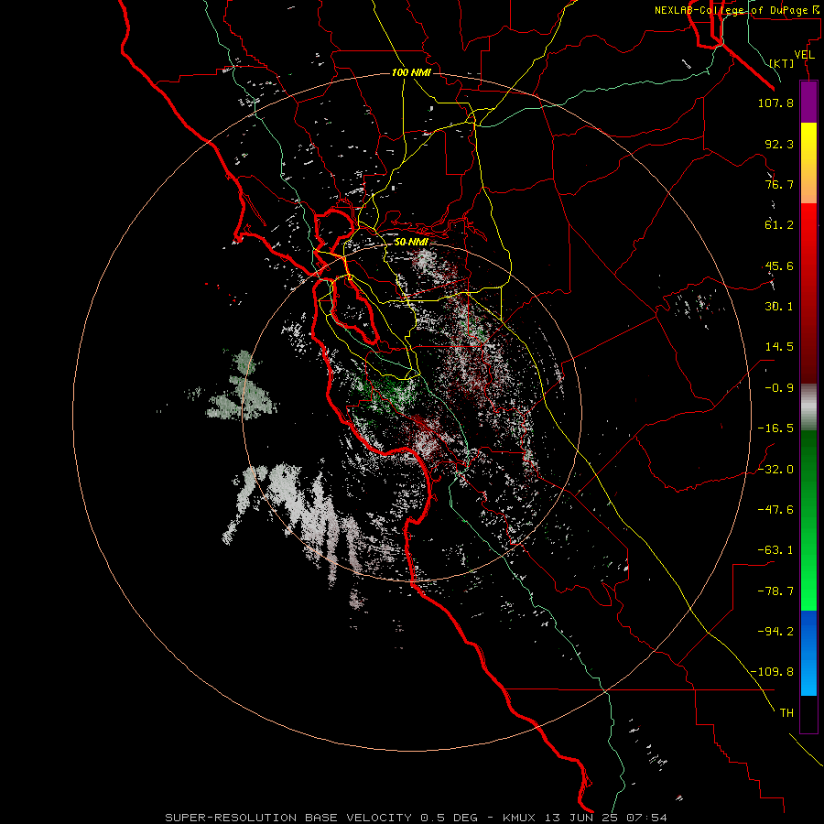This screenshot has height=824, width=824.
Task: Click the TH threshold label in legend
Action: click(x=786, y=713)
